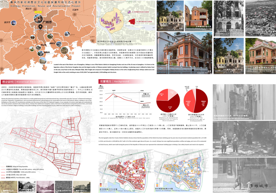Open the black-and-white Communist Party birthplace photo
276x193 pixels.
(229, 18)
